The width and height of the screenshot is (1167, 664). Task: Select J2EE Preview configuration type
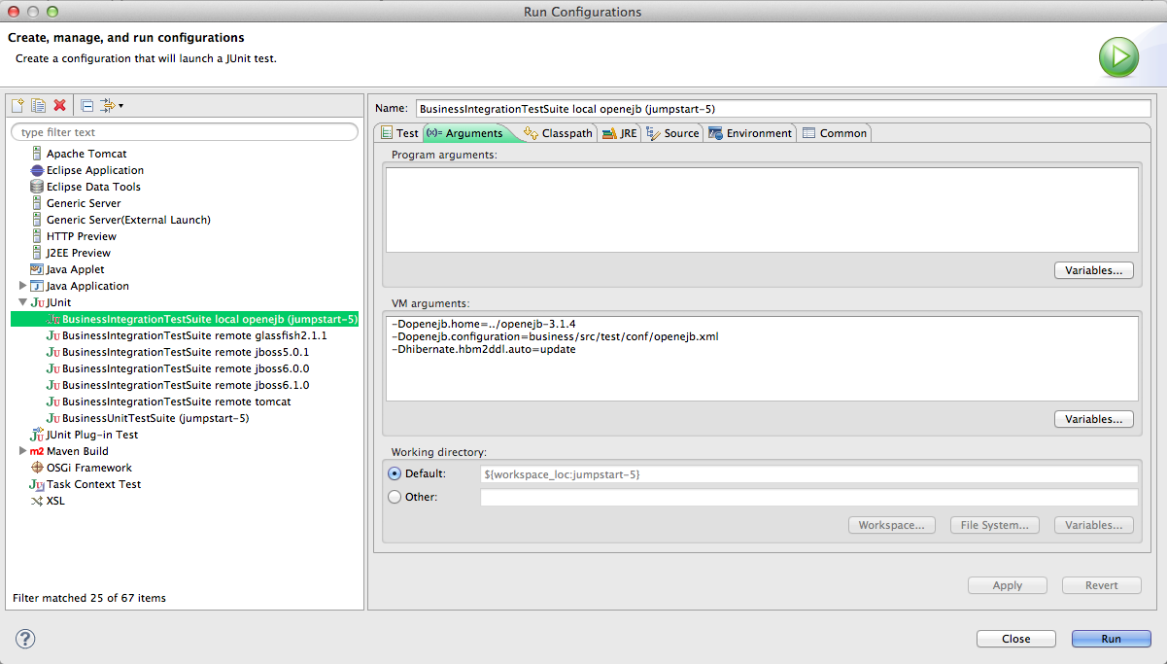click(79, 253)
